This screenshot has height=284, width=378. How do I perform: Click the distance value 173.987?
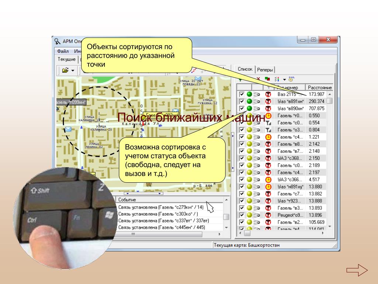[316, 94]
